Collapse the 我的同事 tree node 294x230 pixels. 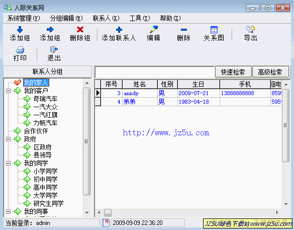point(8,211)
